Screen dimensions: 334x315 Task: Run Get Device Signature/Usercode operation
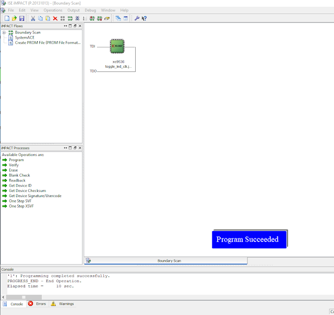coord(35,196)
